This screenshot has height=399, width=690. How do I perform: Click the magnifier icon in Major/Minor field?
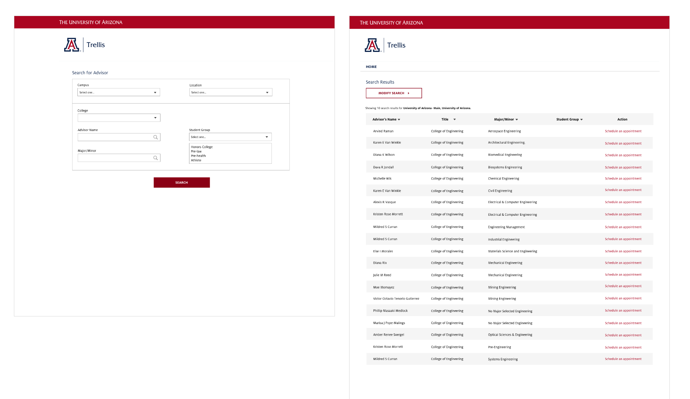click(x=156, y=158)
